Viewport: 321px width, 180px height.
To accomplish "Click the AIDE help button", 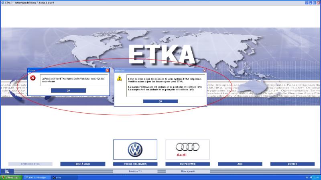I will (x=240, y=164).
